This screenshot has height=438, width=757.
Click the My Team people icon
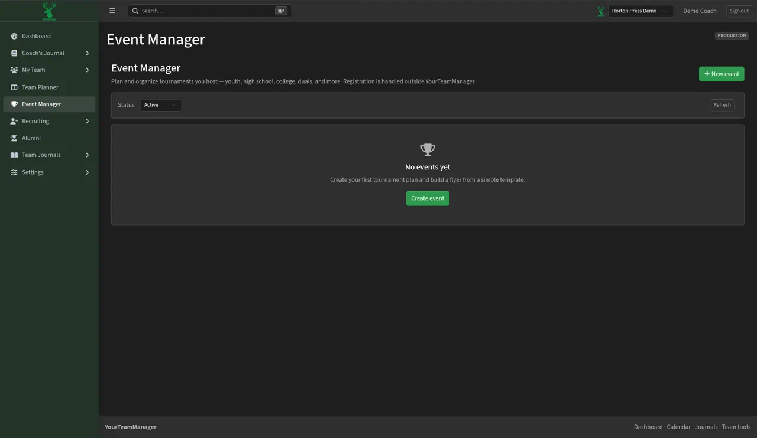tap(14, 70)
